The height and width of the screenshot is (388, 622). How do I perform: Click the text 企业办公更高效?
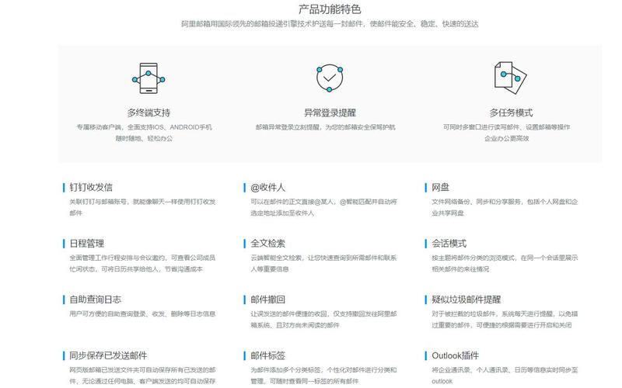(x=507, y=138)
